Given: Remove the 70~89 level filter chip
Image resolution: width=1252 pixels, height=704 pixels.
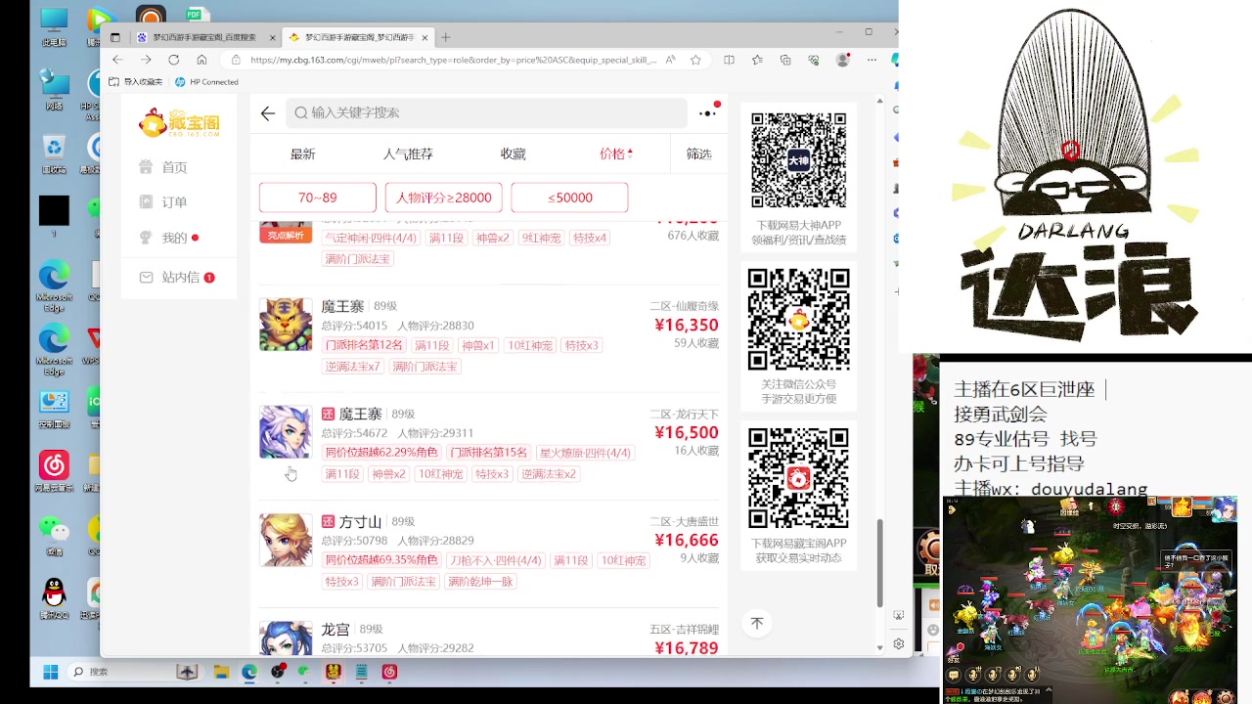Looking at the screenshot, I should 318,198.
